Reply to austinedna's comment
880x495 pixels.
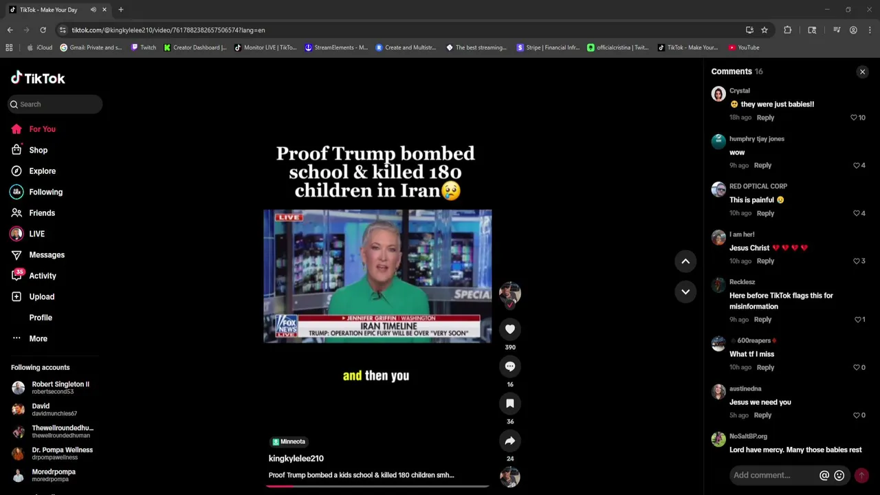(x=762, y=415)
